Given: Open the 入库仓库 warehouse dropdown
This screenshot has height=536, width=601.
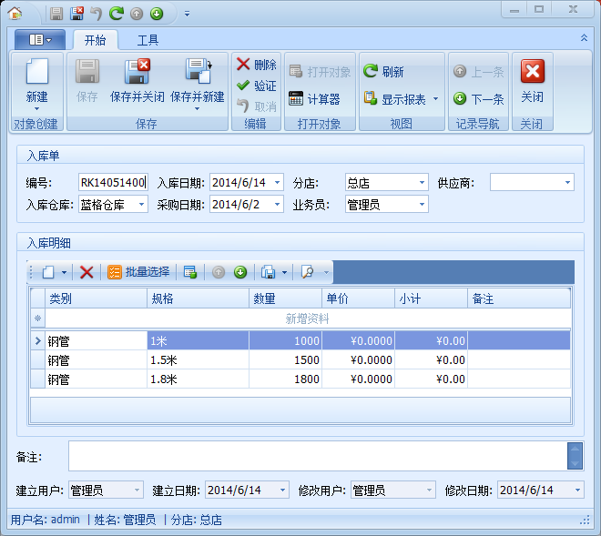Looking at the screenshot, I should 141,205.
